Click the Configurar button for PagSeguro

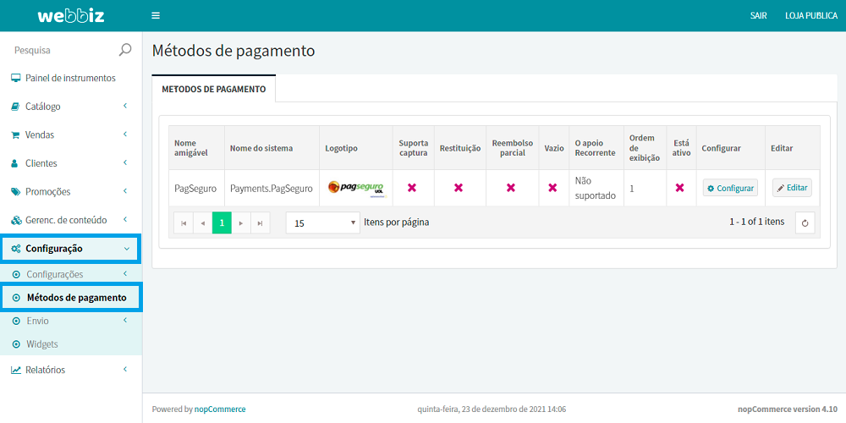pyautogui.click(x=729, y=188)
